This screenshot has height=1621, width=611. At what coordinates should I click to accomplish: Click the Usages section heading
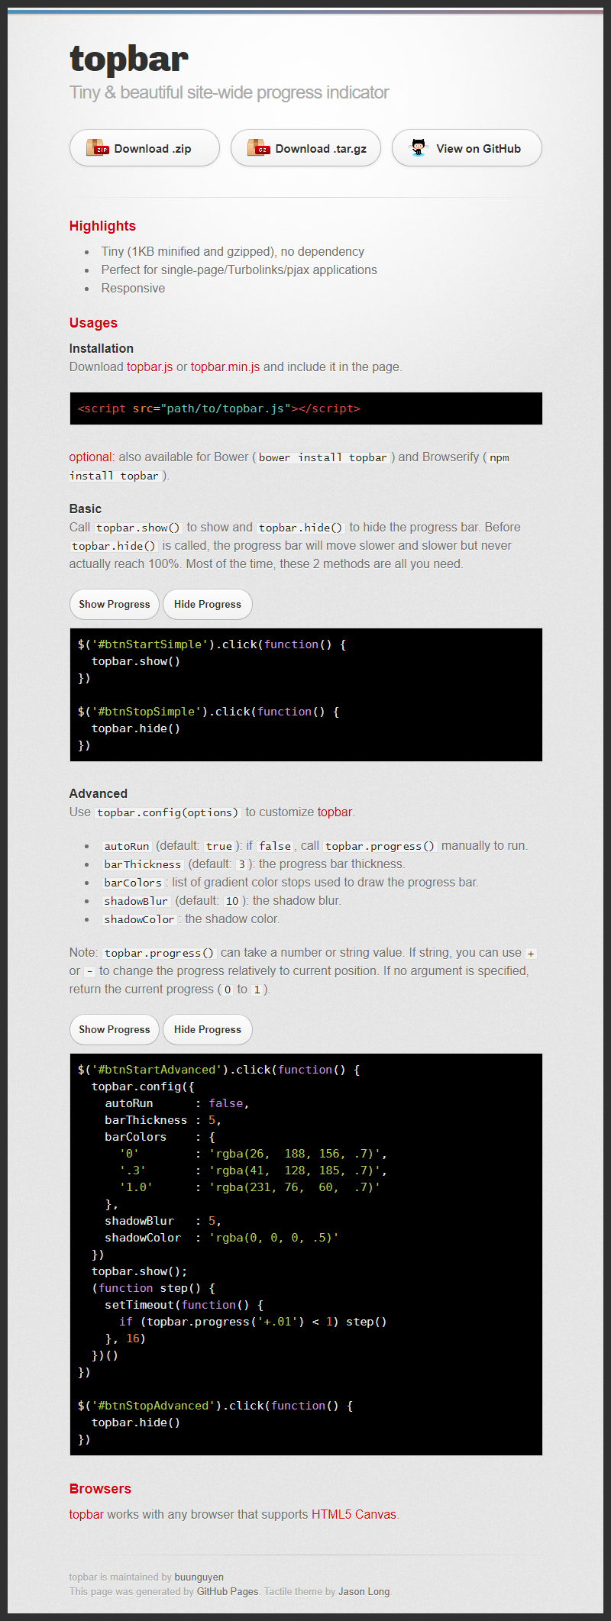point(93,323)
